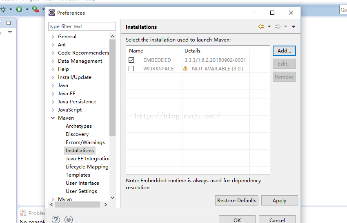Screen dimensions: 347x223
Task: Select User Interface under Maven
Action: (82, 183)
